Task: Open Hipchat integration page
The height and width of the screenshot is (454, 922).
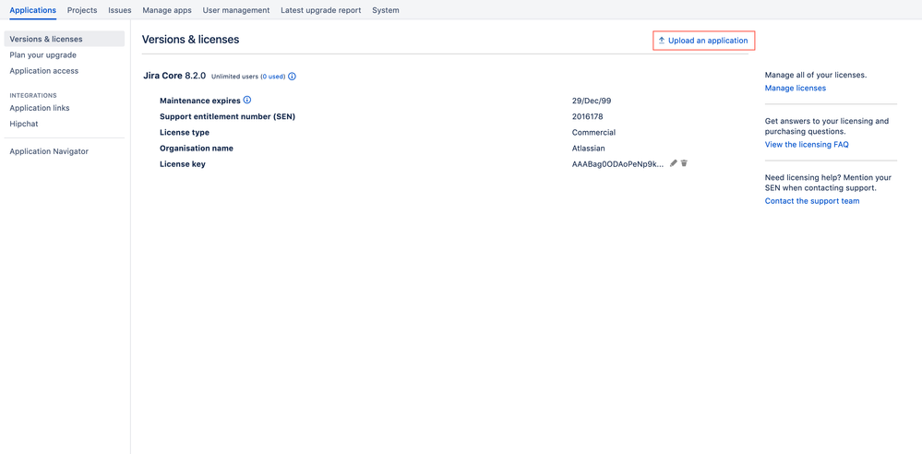Action: pos(24,124)
